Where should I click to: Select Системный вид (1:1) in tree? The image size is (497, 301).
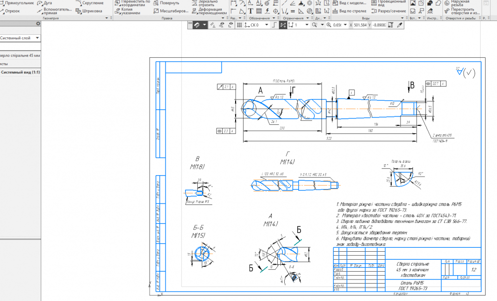tap(21, 72)
